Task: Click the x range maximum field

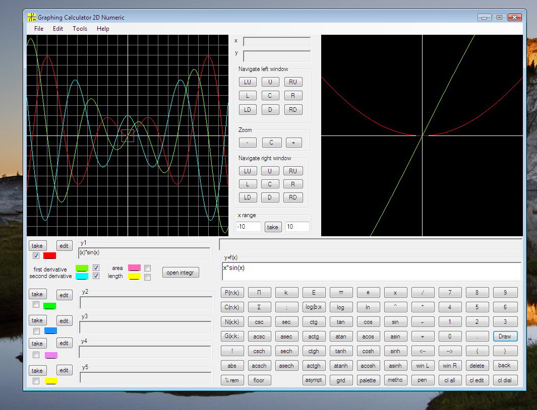Action: coord(297,227)
